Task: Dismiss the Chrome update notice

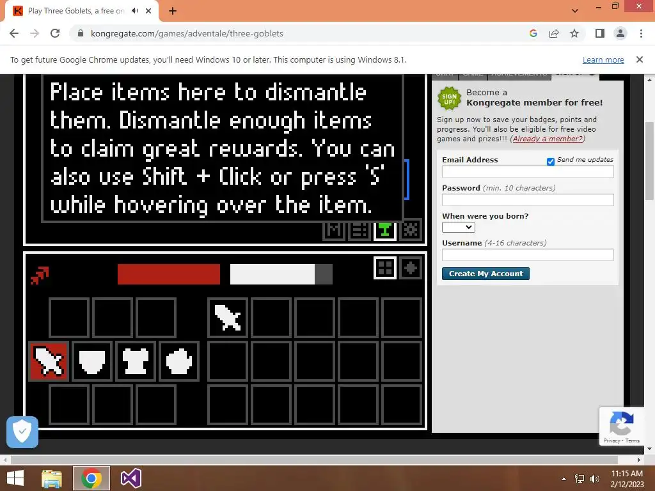Action: 640,59
